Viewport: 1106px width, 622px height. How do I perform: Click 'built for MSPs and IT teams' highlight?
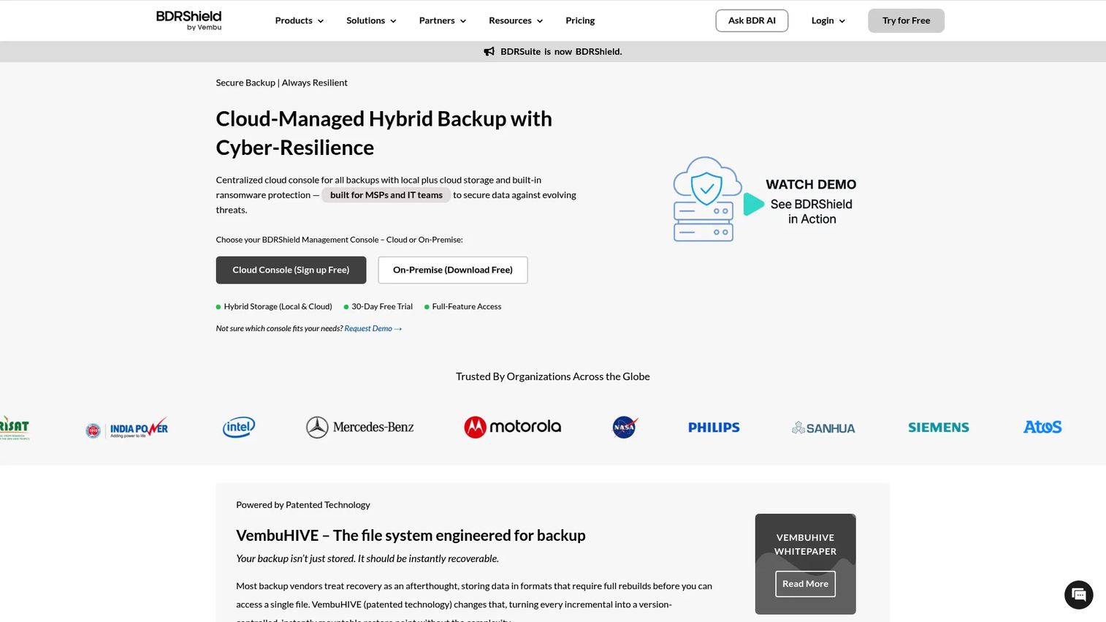point(386,195)
